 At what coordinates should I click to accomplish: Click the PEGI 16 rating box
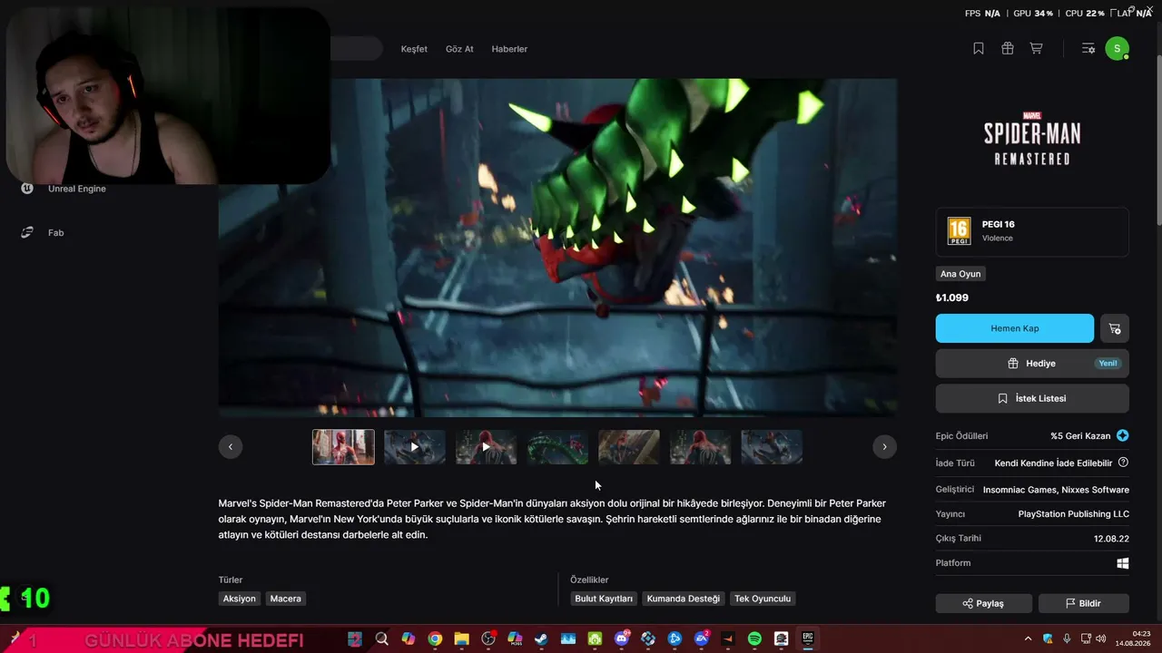1032,231
